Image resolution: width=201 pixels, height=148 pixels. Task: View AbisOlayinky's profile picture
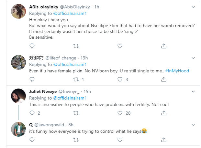[x=18, y=12]
